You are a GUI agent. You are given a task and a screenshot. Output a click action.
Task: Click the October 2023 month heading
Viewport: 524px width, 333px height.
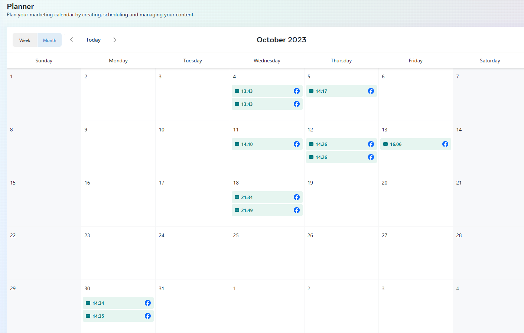pyautogui.click(x=281, y=40)
